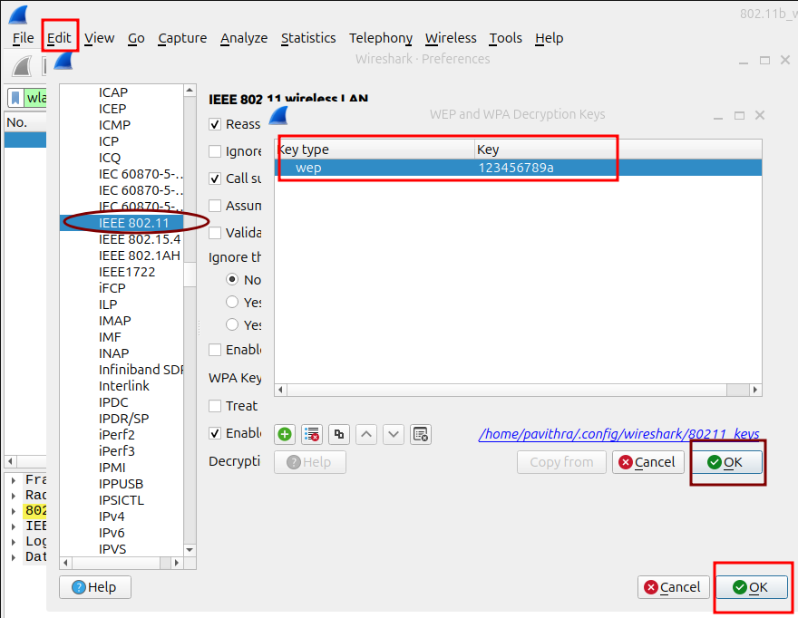
Task: Move the wep key down the list
Action: click(x=394, y=434)
